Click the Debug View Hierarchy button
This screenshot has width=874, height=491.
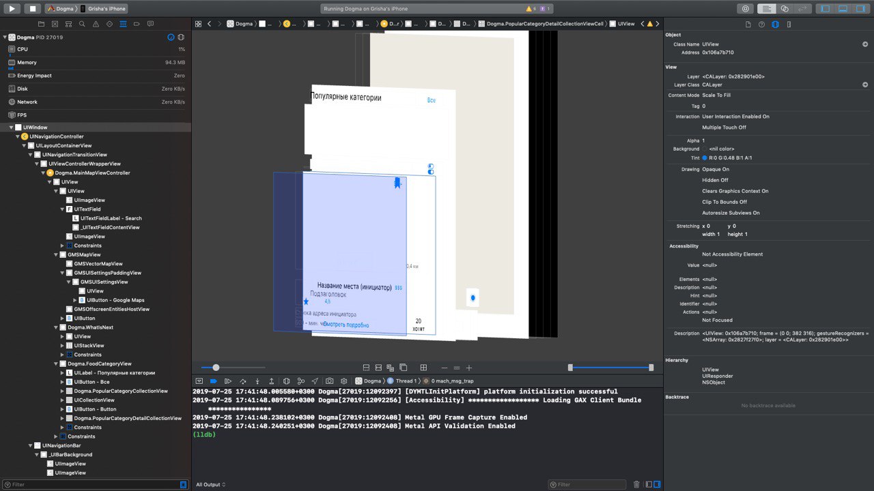click(286, 381)
